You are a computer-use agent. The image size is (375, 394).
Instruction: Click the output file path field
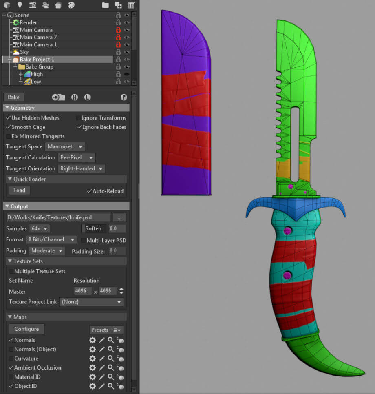tap(58, 217)
